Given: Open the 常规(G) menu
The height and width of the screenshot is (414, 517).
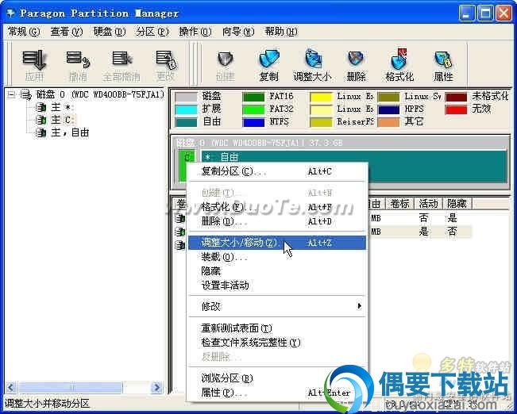Looking at the screenshot, I should point(24,32).
